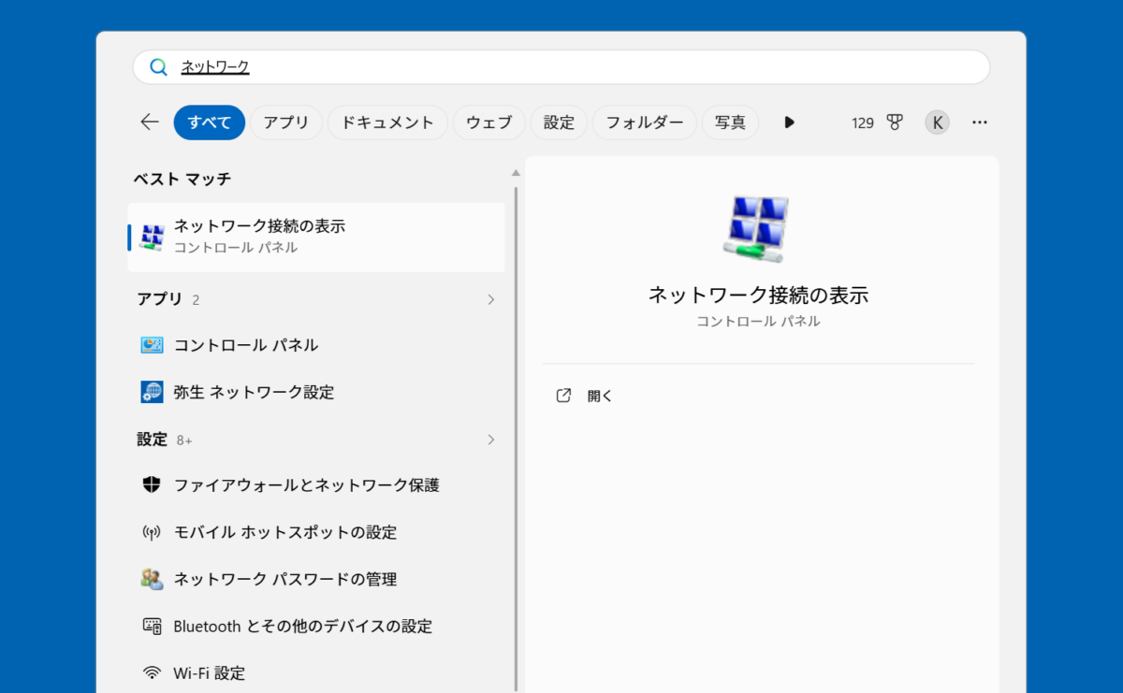
Task: Click the open external link icon
Action: 563,396
